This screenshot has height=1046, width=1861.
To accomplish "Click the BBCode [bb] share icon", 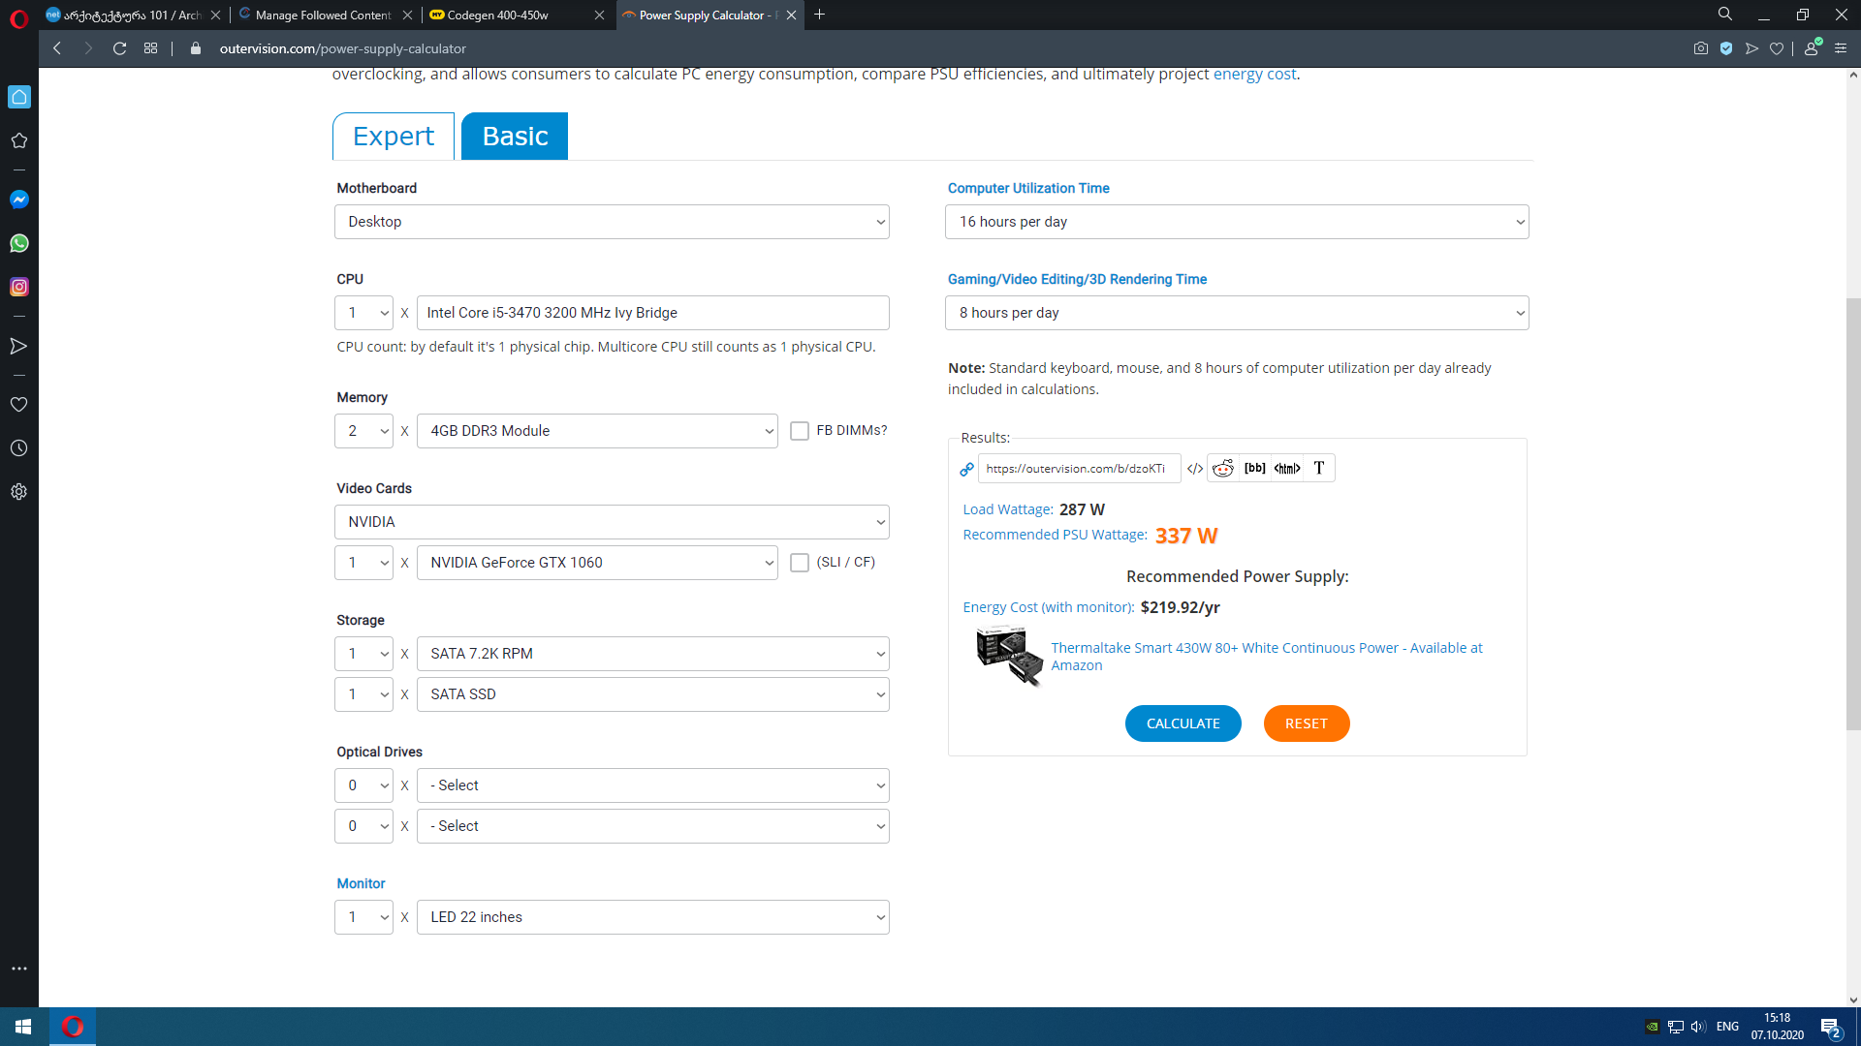I will click(1254, 469).
